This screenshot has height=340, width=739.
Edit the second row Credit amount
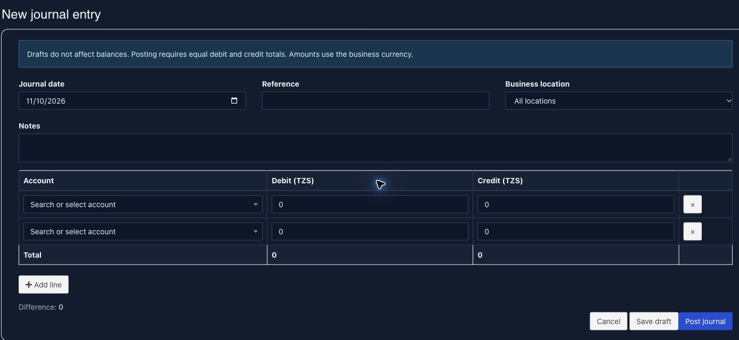[576, 232]
